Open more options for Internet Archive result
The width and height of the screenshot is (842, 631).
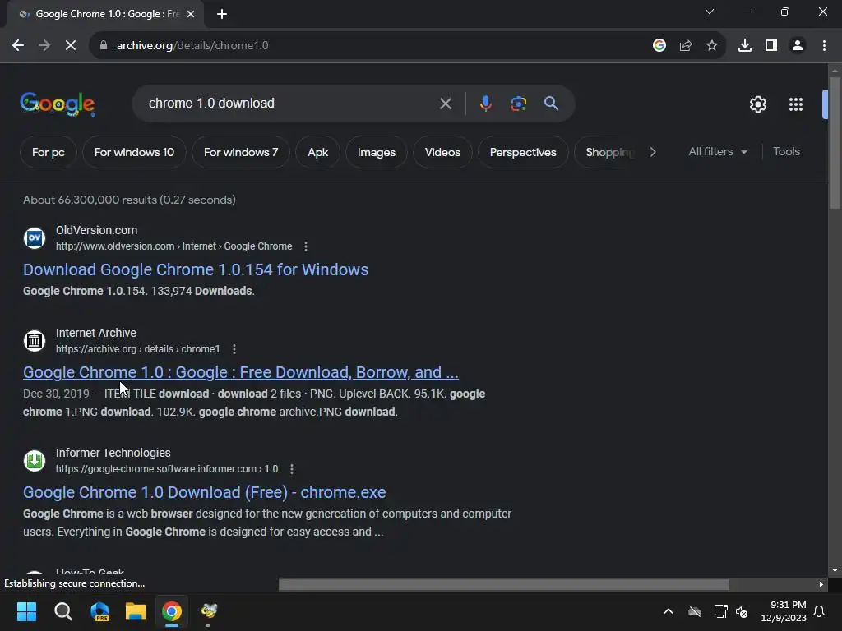[234, 349]
